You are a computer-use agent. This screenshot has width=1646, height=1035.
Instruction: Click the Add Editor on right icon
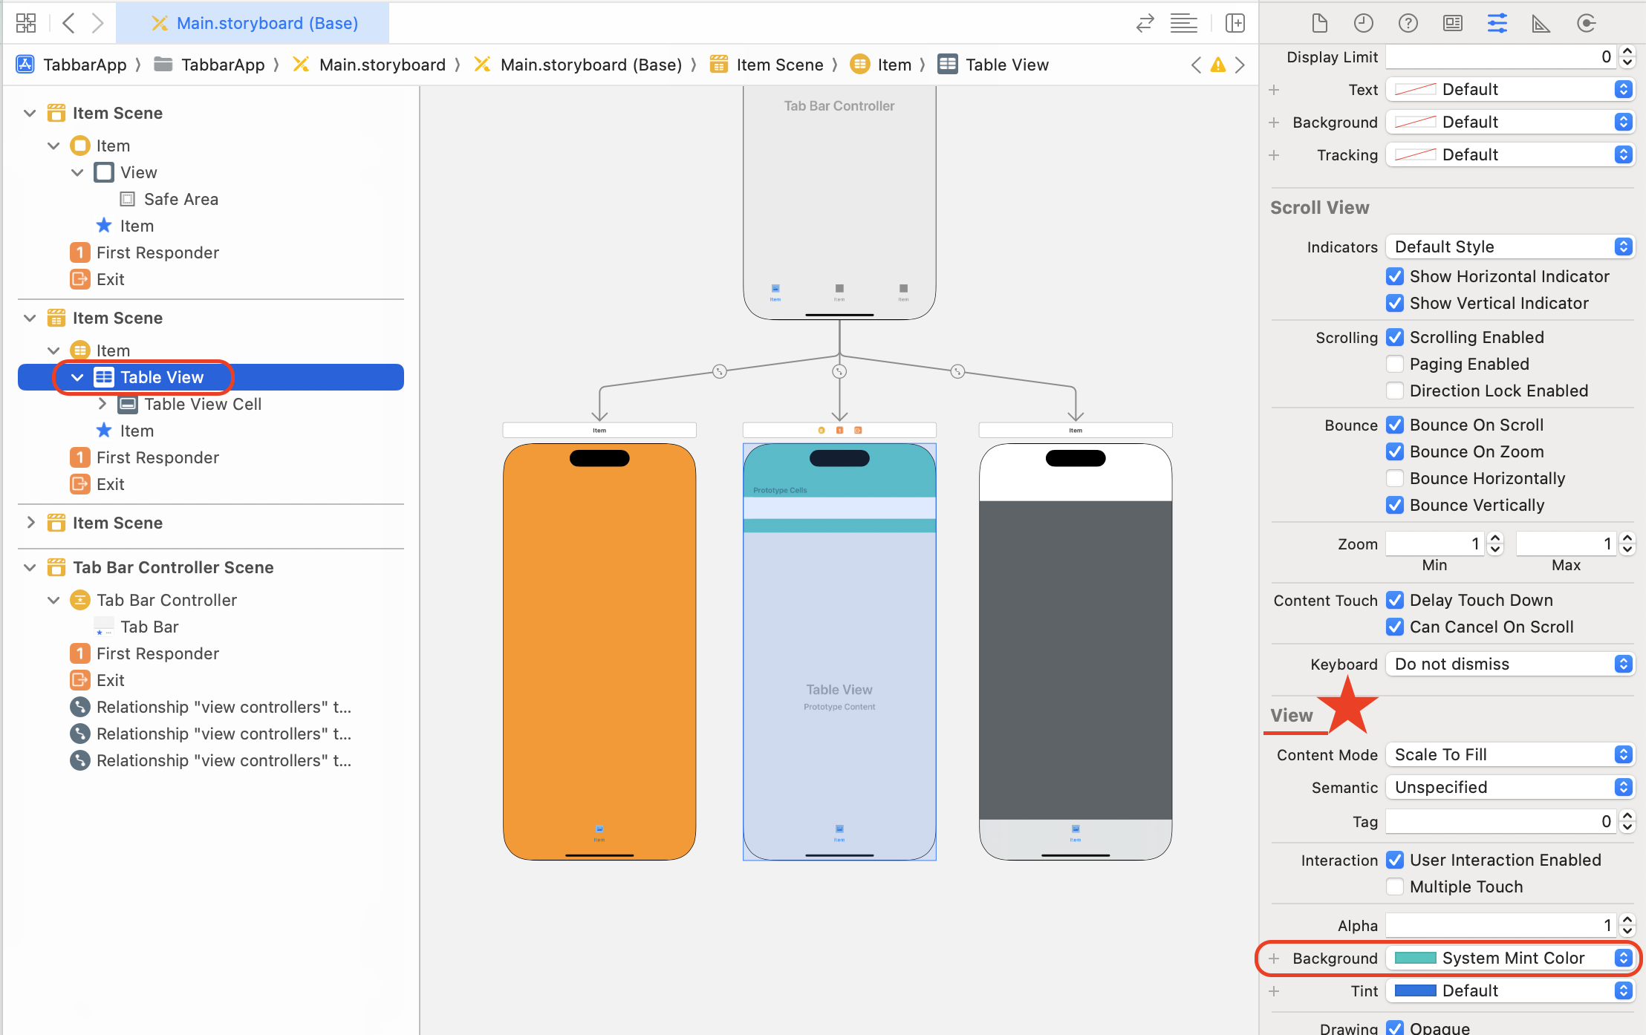(x=1234, y=23)
